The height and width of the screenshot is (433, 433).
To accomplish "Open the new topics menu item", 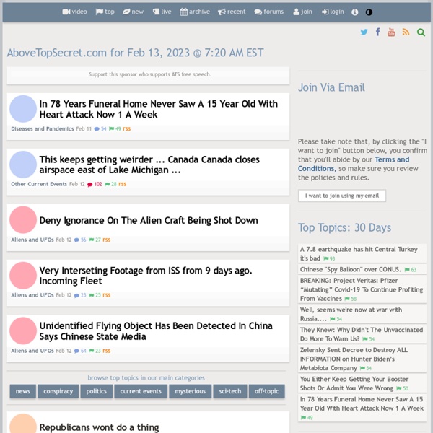I will point(133,12).
